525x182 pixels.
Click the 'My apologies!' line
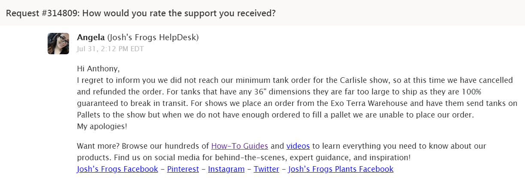(102, 126)
